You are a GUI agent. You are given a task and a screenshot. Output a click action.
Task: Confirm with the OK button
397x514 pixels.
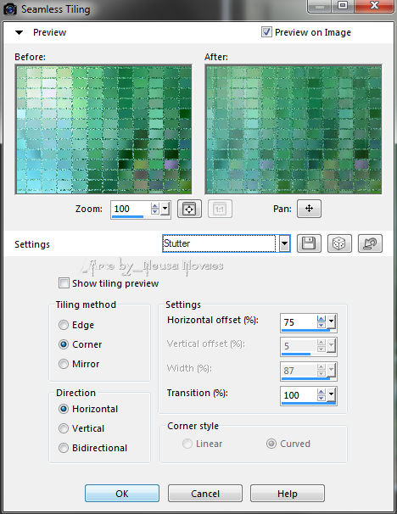pyautogui.click(x=122, y=494)
